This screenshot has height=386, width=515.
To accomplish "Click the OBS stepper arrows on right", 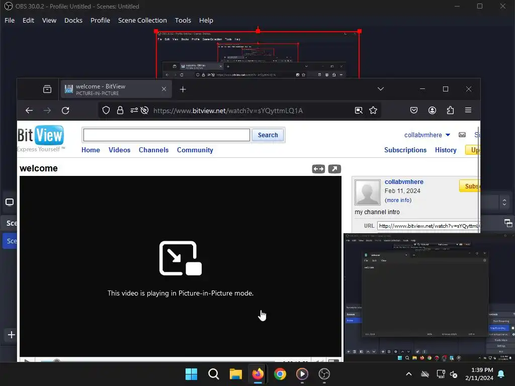I will [x=504, y=202].
